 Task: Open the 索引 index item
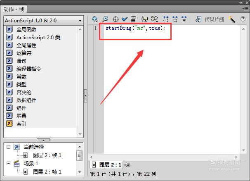tap(21, 124)
